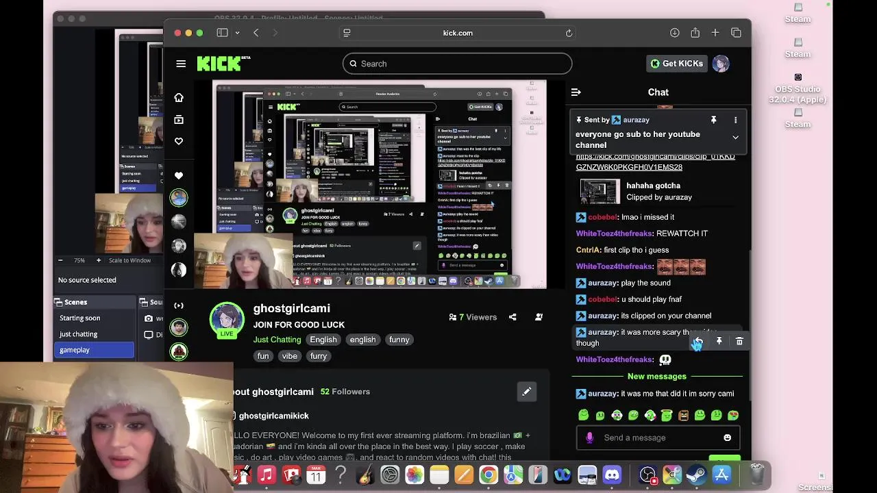The height and width of the screenshot is (493, 877).
Task: Click the heart-eyes emote in chat
Action: (x=733, y=415)
